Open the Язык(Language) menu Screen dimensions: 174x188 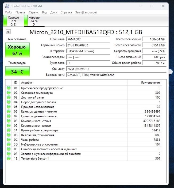(86, 12)
